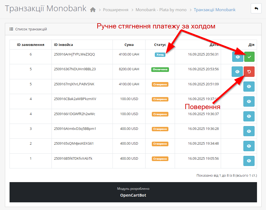View transaction 2509165sQM4JesKEXG61 details
The height and width of the screenshot is (210, 266).
click(x=249, y=146)
